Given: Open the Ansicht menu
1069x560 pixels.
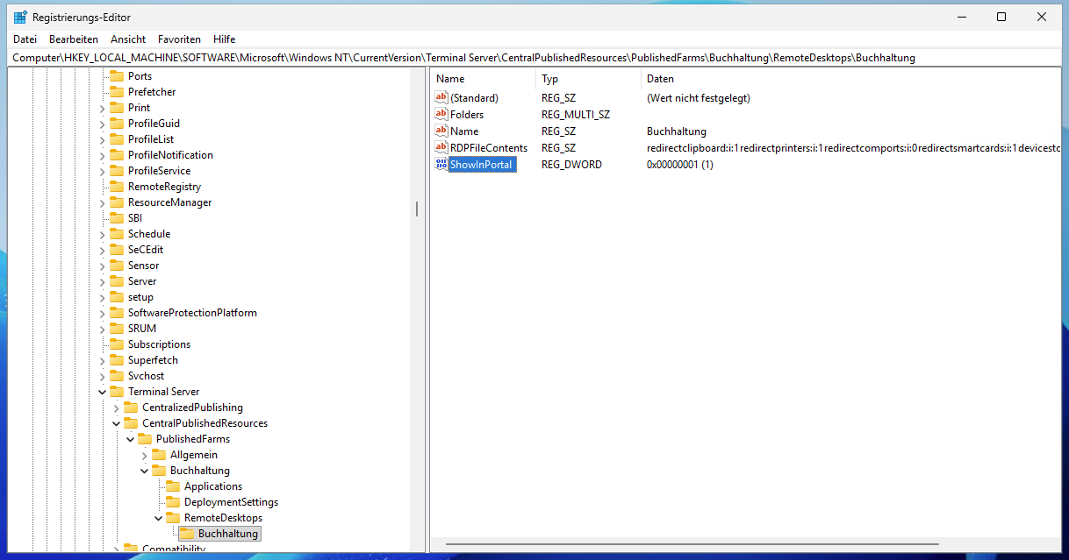Looking at the screenshot, I should (128, 39).
